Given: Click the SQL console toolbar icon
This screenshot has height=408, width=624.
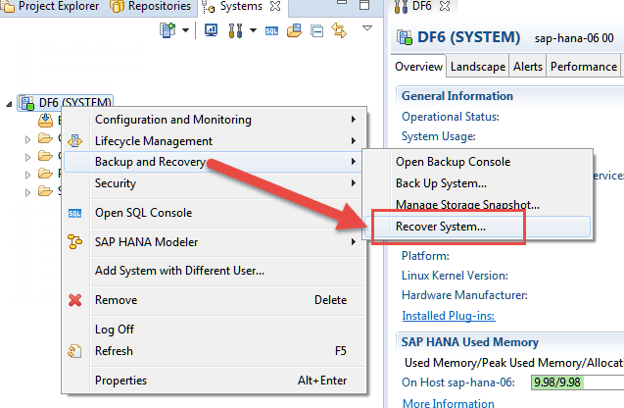Looking at the screenshot, I should (x=271, y=31).
